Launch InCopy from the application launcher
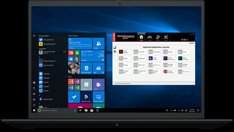The image size is (234, 132). 184,52
